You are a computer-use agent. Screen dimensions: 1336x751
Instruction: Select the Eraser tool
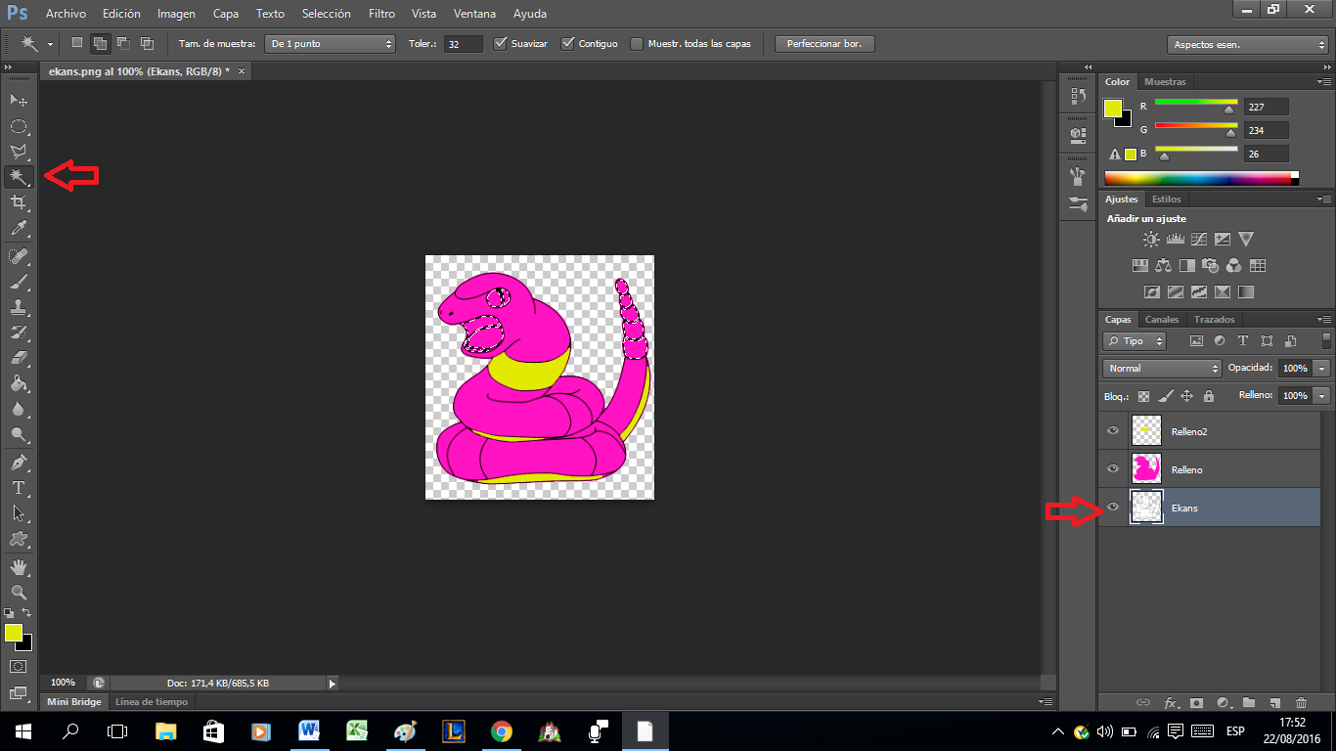(19, 358)
